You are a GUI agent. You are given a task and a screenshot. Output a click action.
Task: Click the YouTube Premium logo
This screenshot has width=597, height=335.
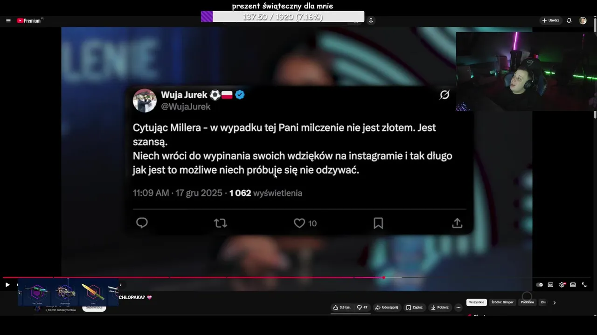[x=29, y=20]
